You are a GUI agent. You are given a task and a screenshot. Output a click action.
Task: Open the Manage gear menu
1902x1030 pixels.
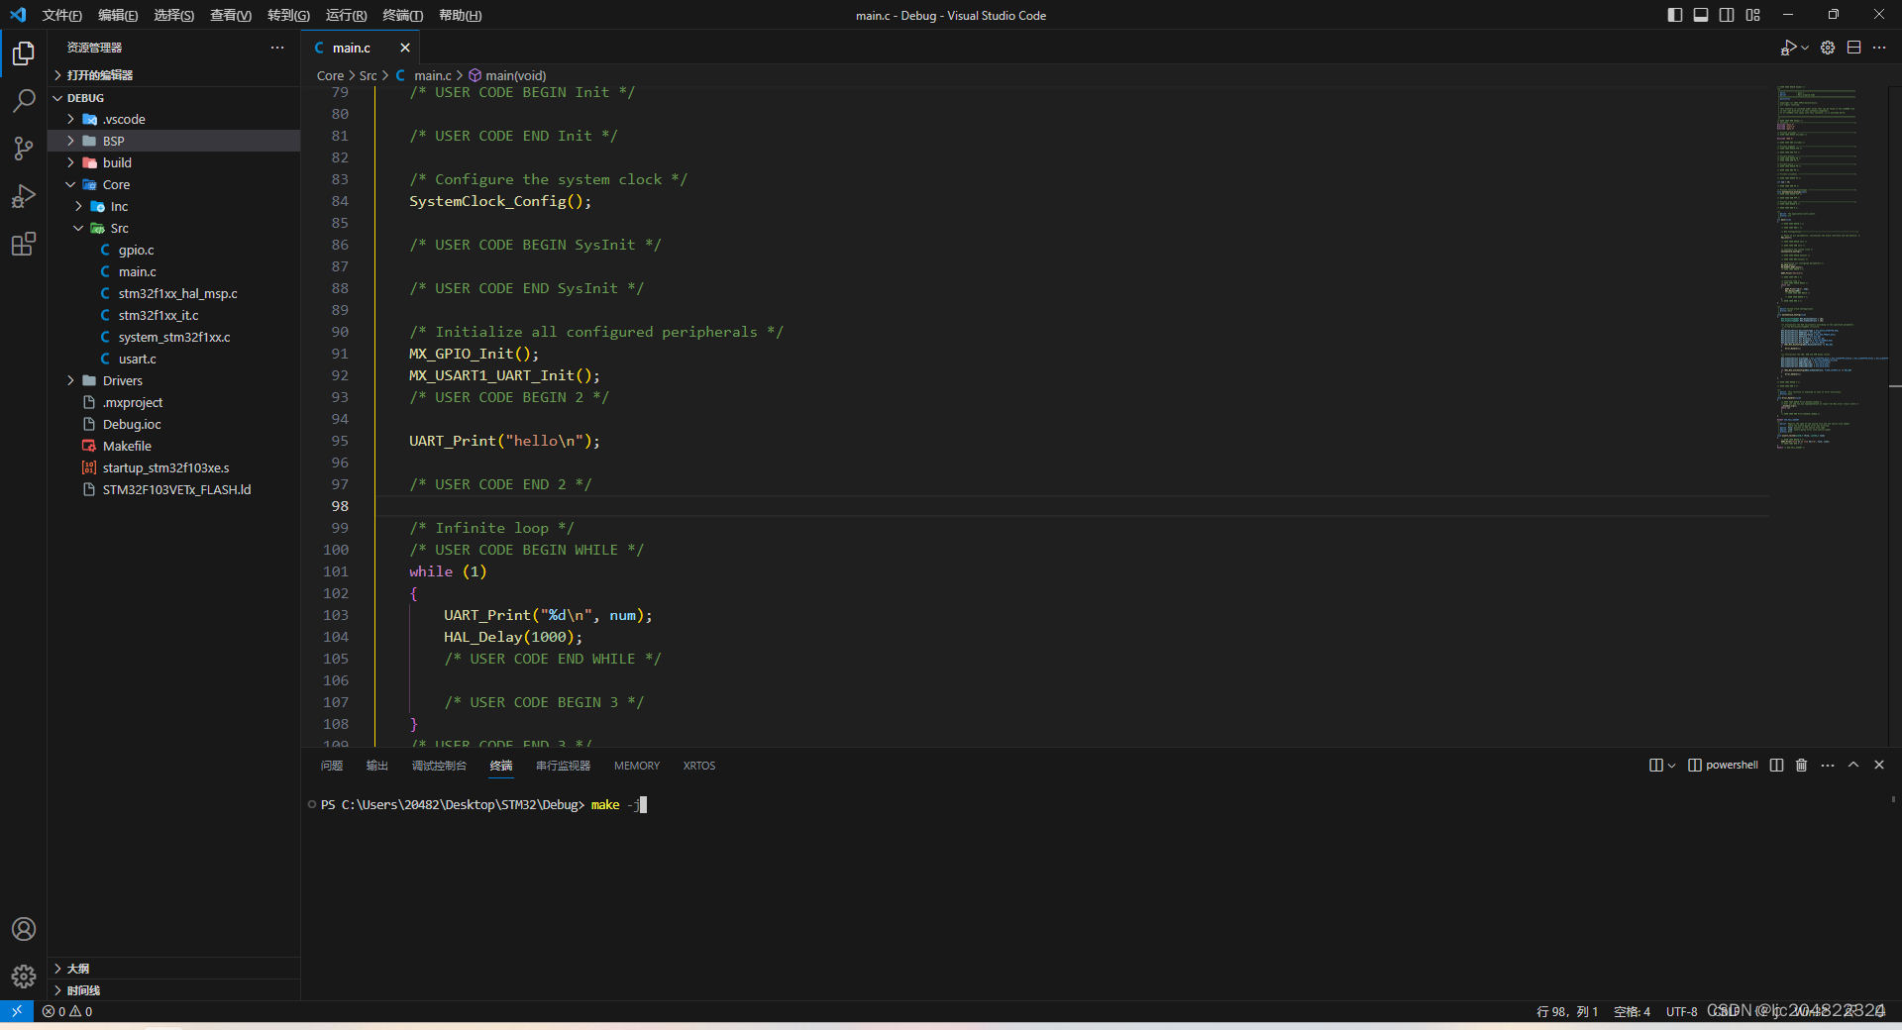point(24,977)
